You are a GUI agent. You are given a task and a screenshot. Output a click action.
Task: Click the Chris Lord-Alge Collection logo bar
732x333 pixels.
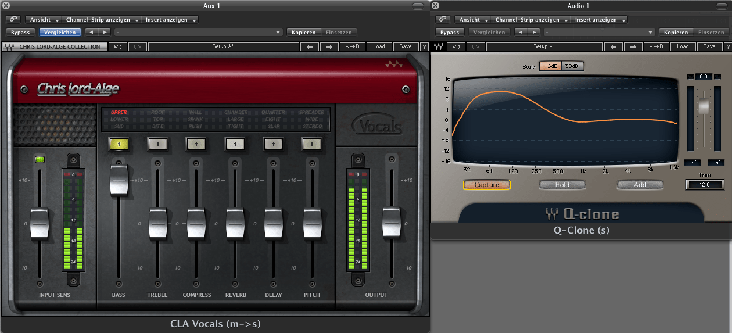55,46
